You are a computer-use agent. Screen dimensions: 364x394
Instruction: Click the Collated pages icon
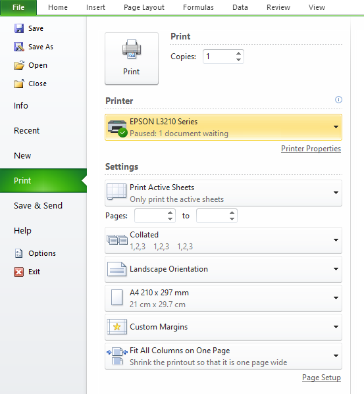tap(117, 239)
